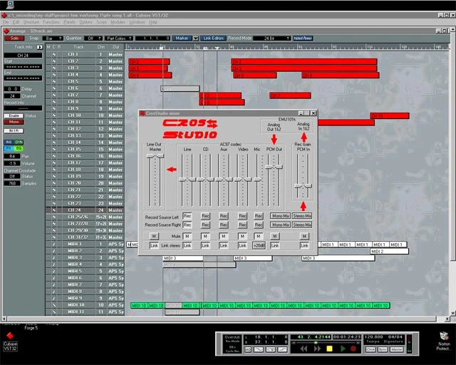Viewport: 456px width, 365px height.
Task: Toggle the EQ button in Track Info
Action: click(x=19, y=148)
